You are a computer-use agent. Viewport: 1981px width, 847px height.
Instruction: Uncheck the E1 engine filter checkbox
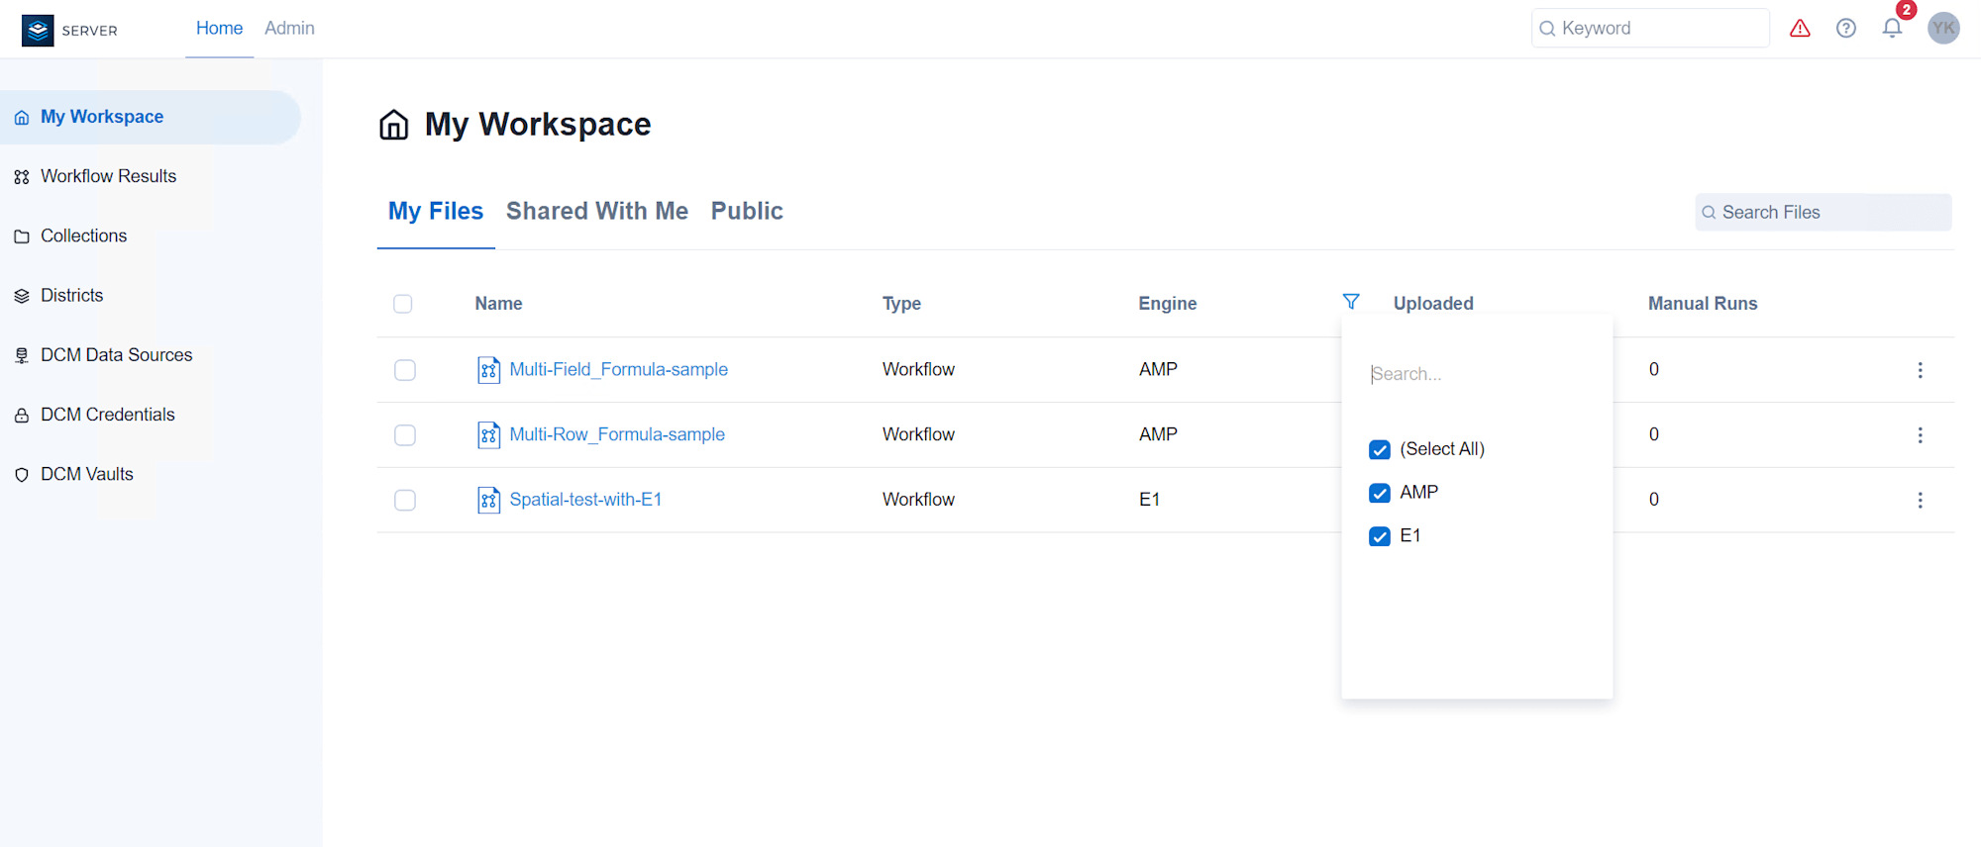1380,537
